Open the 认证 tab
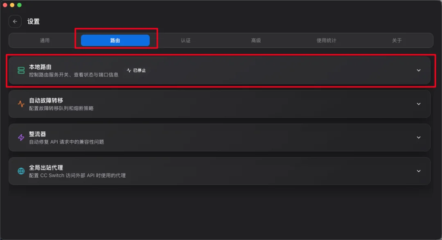 (x=186, y=40)
